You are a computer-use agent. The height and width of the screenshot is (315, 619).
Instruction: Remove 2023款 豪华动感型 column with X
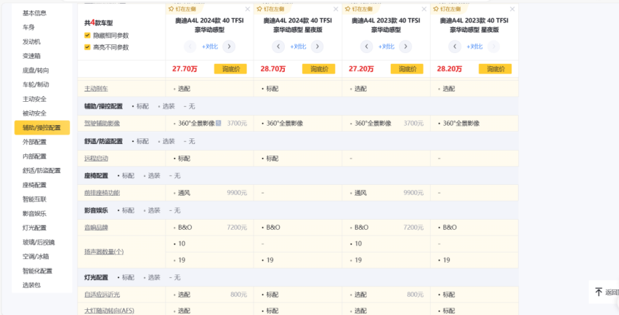click(x=424, y=9)
